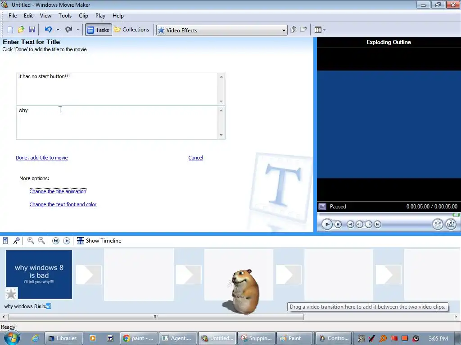The width and height of the screenshot is (461, 345).
Task: Open the undo history dropdown arrow
Action: coord(58,30)
